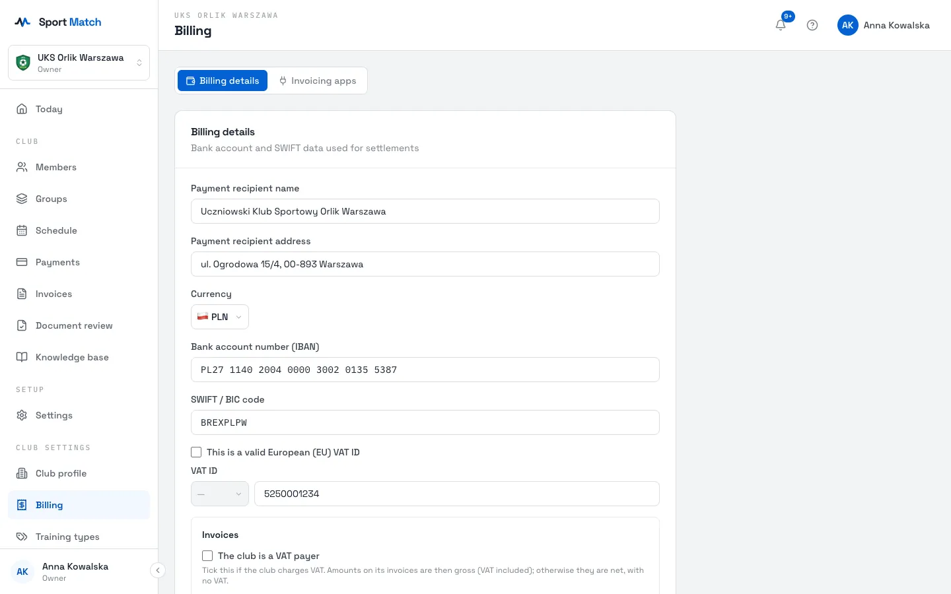Click the Members people icon
Image resolution: width=951 pixels, height=594 pixels.
click(22, 167)
